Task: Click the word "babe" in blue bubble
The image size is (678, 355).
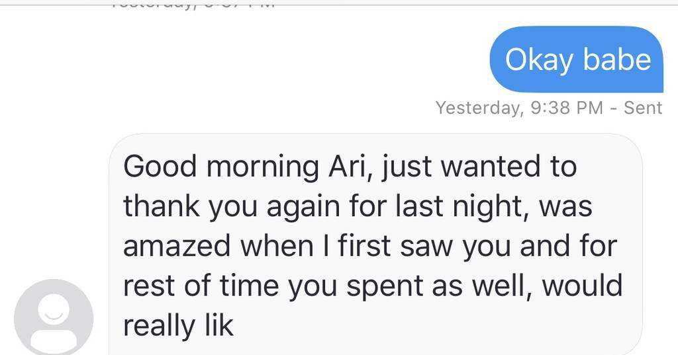Action: [x=617, y=59]
